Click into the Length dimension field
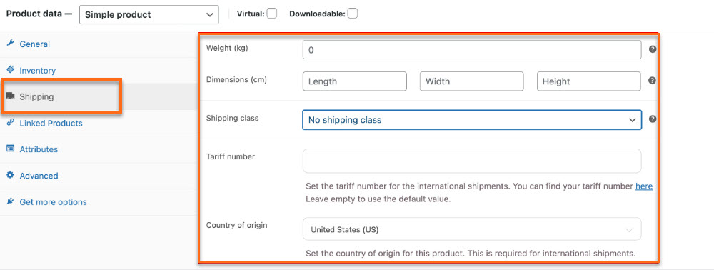714x270 pixels. [x=354, y=81]
